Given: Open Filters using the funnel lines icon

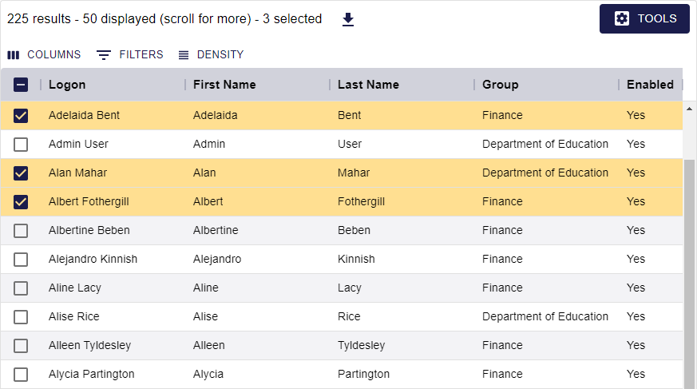Looking at the screenshot, I should (104, 54).
